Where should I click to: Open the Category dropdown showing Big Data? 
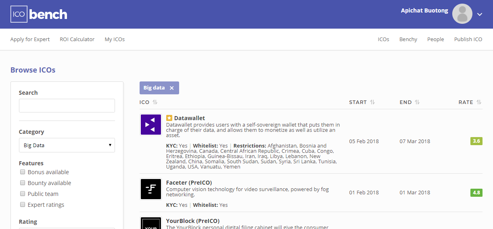(67, 145)
